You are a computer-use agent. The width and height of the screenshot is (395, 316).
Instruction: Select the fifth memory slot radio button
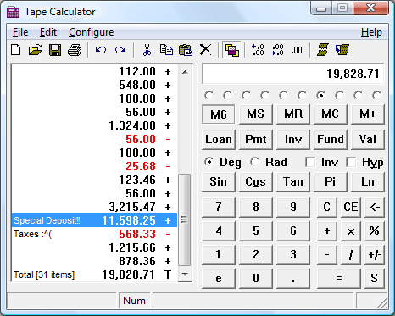(284, 96)
